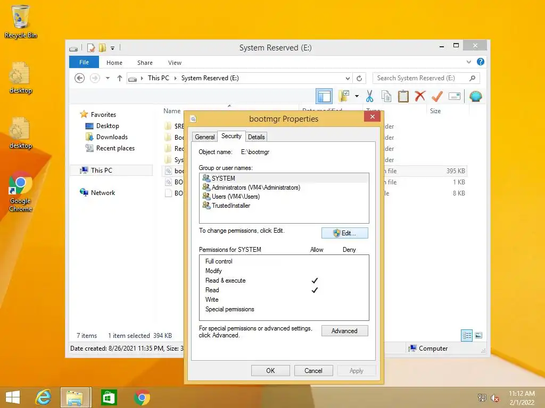
Task: Click the red X Delete icon
Action: pos(420,96)
